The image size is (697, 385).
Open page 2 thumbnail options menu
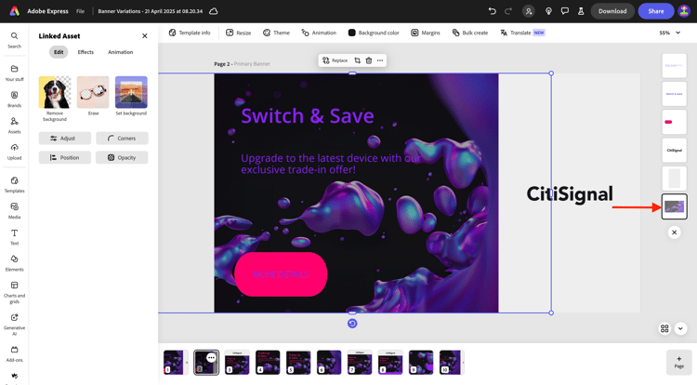[x=211, y=357]
